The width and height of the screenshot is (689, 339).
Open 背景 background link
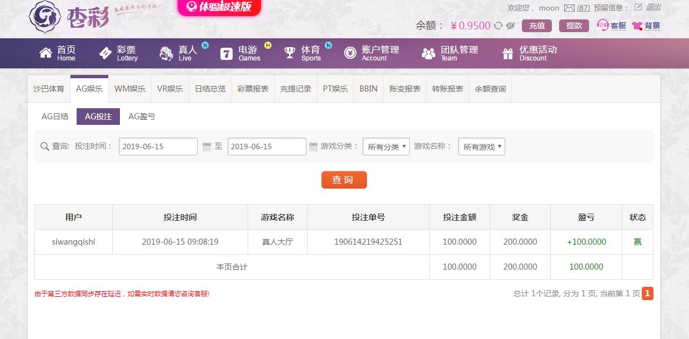pyautogui.click(x=652, y=26)
